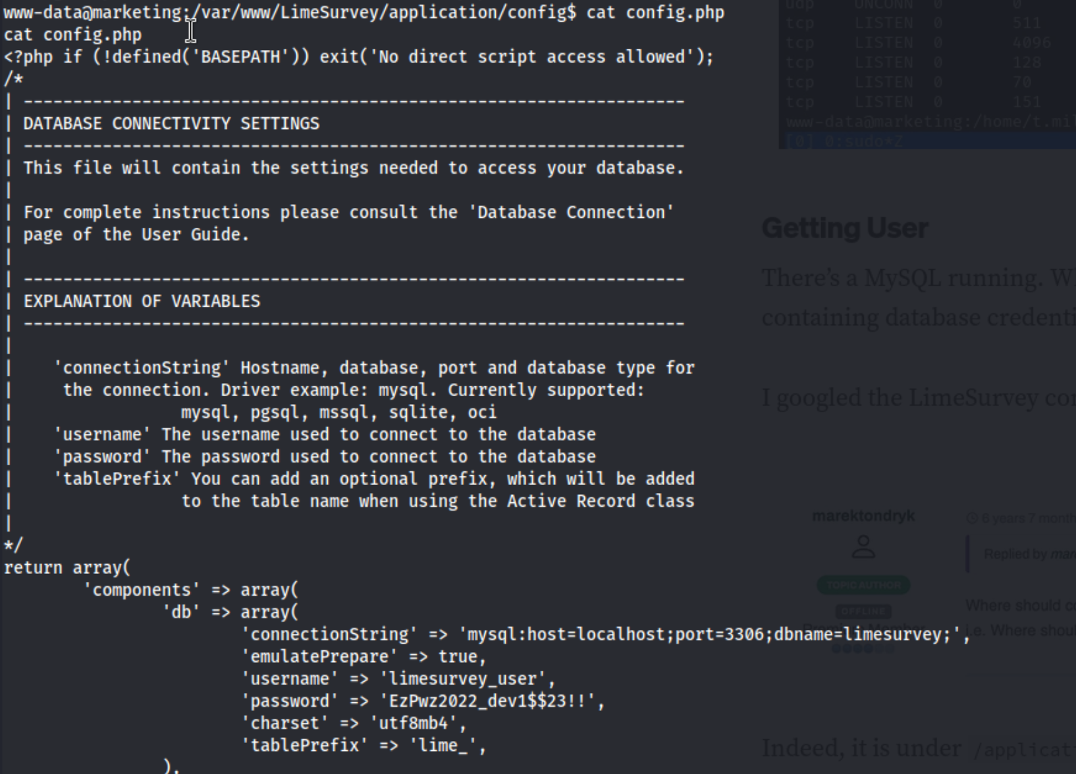Click 'marektondryk' author name in background forum
Image resolution: width=1076 pixels, height=774 pixels.
[863, 516]
